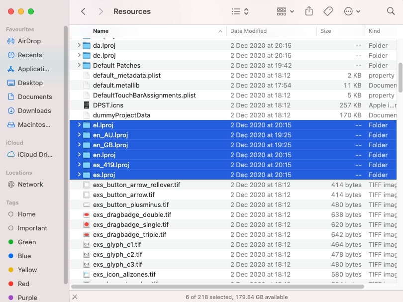Go back with the left chevron button
Screen dimensions: 403x302
tap(83, 11)
